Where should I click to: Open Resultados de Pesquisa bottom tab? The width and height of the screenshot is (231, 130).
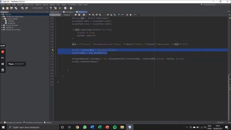(x=33, y=122)
